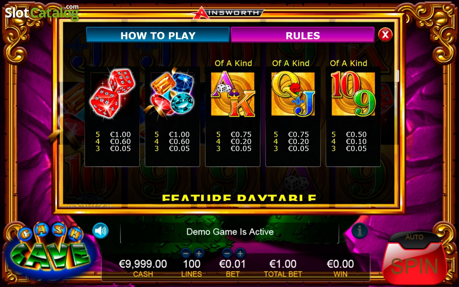This screenshot has height=287, width=459.
Task: Increase number of lines with the plus button
Action: click(x=199, y=253)
